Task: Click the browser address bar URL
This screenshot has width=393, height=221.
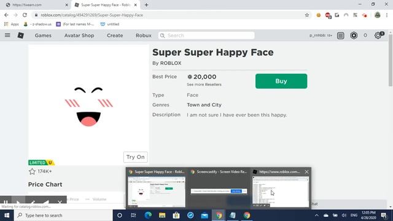Action: coord(91,15)
